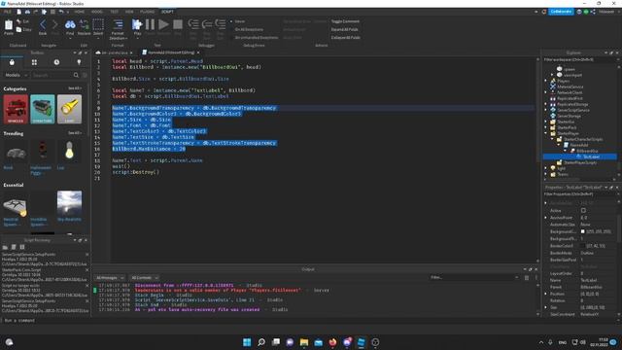This screenshot has height=350, width=622.
Task: Collapse the StarterPlayer tree node
Action: pos(546,134)
